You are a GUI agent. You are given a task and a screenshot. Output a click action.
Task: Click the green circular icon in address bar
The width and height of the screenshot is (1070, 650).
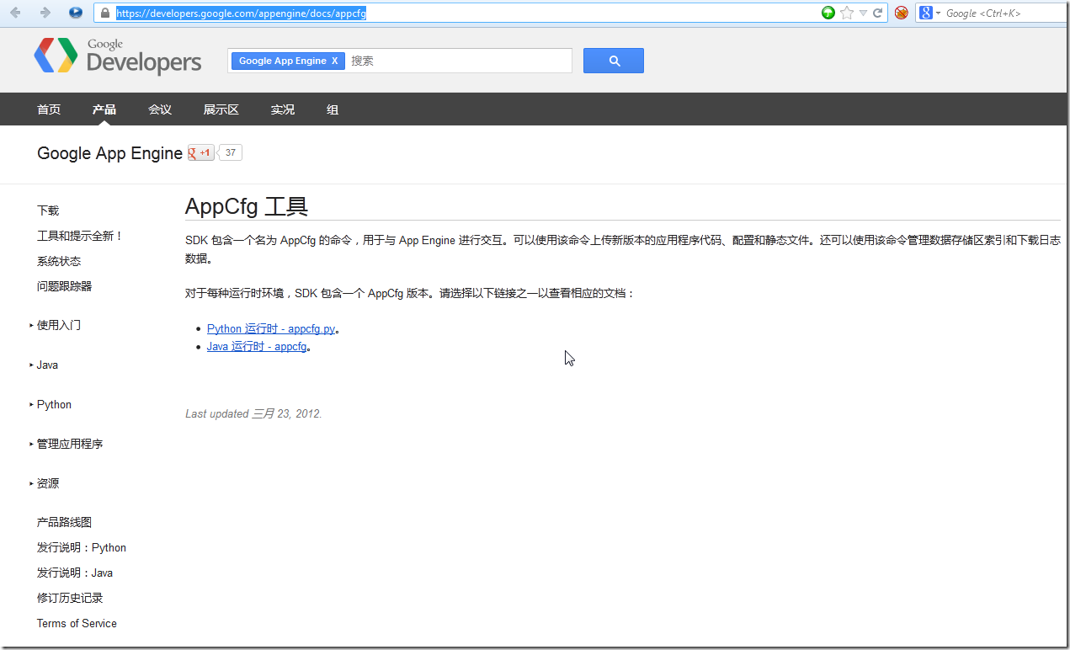point(828,13)
